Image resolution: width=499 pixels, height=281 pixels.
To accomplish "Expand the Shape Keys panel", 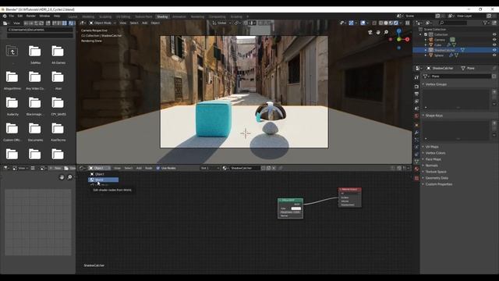I will [434, 116].
